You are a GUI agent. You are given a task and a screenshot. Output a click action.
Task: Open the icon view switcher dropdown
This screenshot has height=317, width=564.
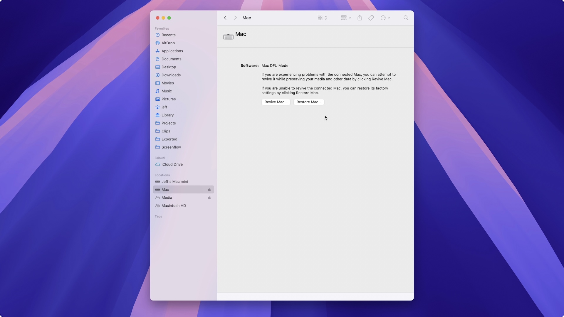click(322, 18)
